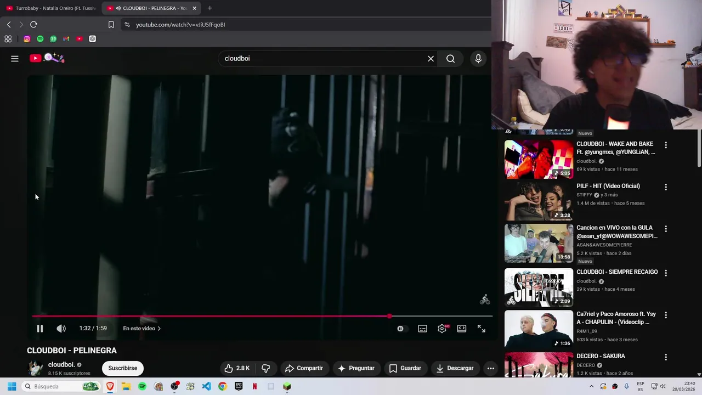This screenshot has width=702, height=395.
Task: Open the Windows Start menu
Action: 12,386
